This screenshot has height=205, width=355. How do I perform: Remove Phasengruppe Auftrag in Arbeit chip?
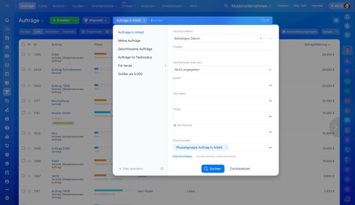(227, 147)
